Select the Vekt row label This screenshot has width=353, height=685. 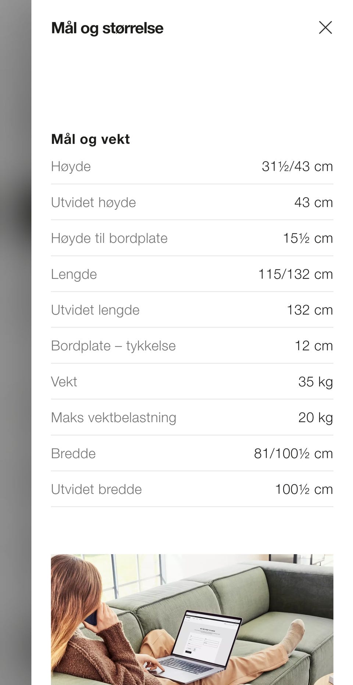[64, 382]
